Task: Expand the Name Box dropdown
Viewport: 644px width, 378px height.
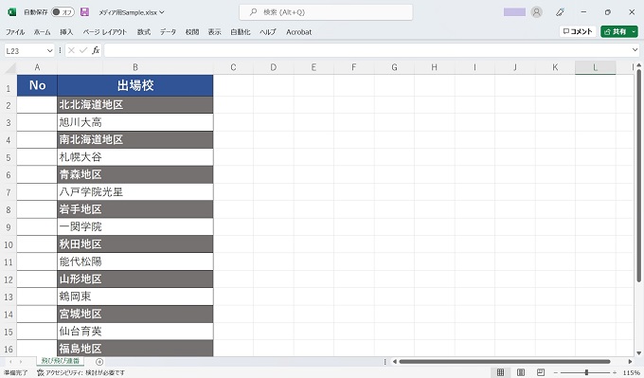Action: tap(49, 50)
